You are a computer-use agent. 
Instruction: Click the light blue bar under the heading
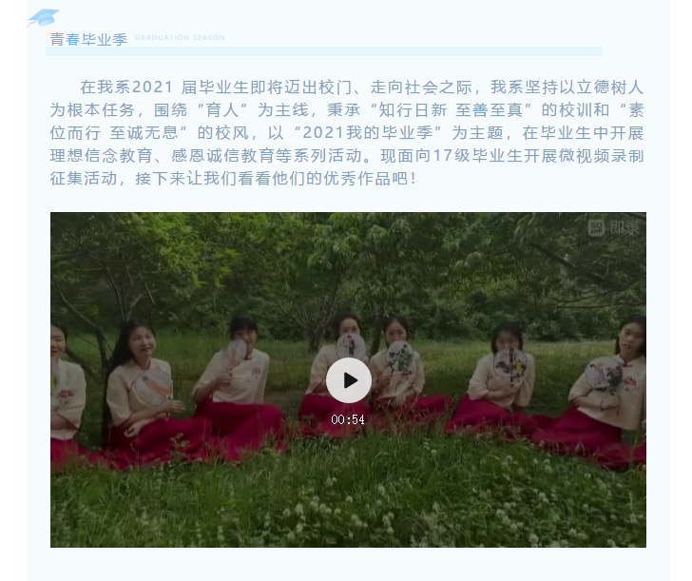pyautogui.click(x=324, y=51)
